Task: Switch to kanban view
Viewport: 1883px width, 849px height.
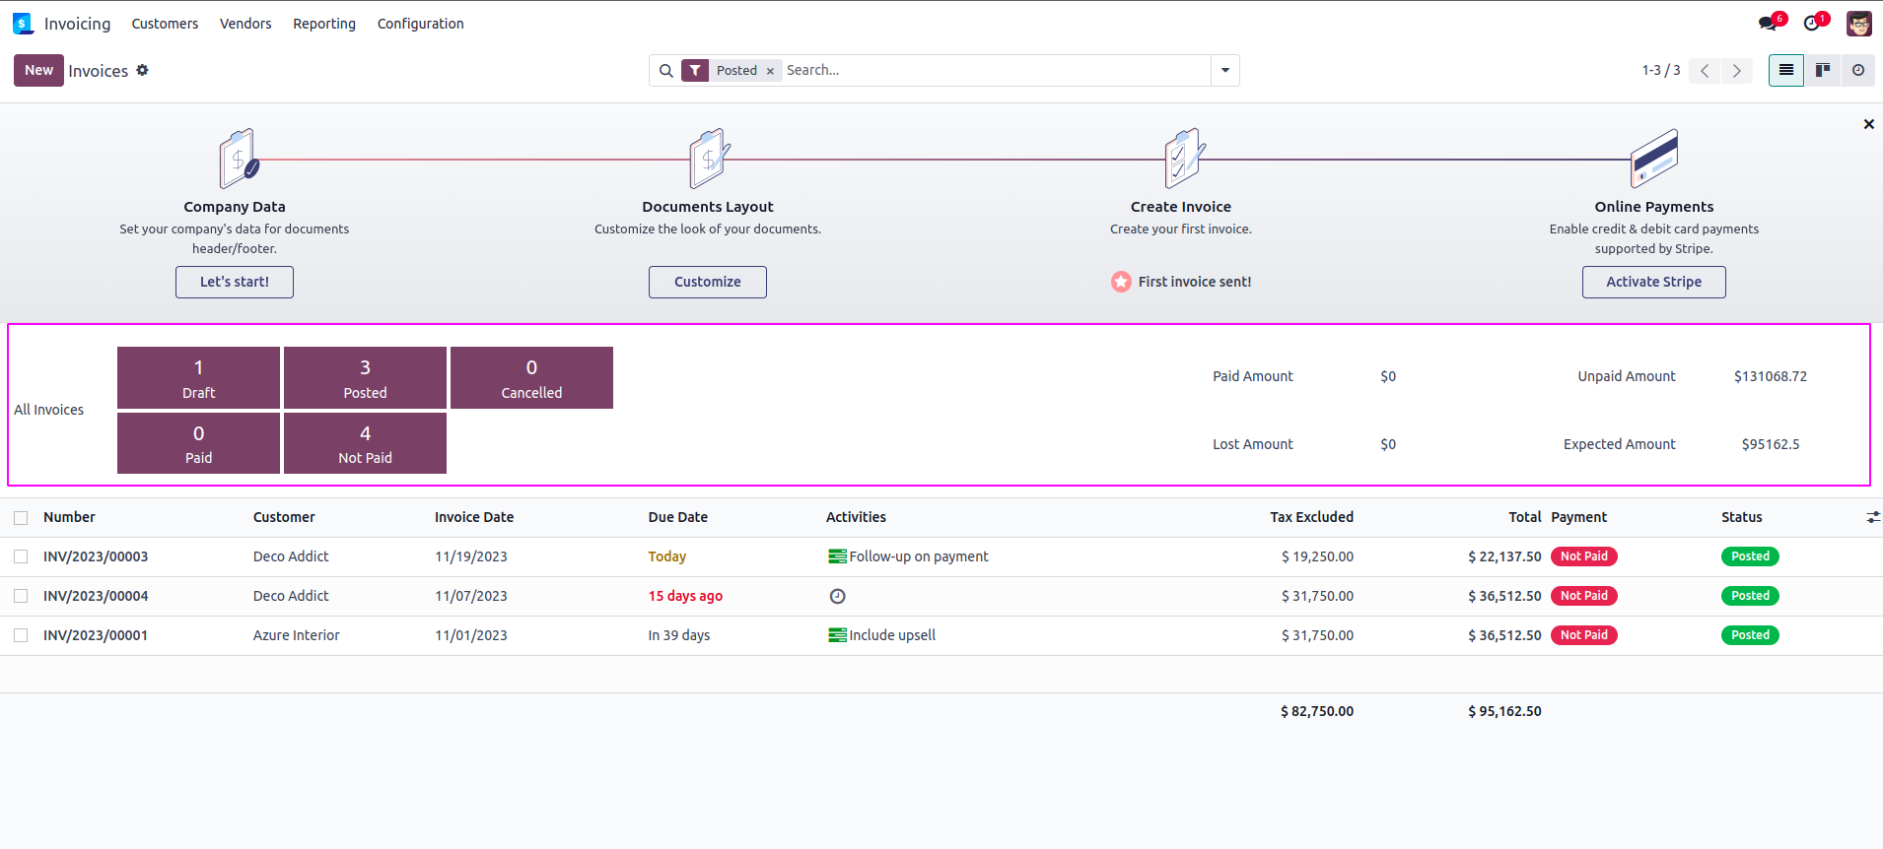Action: coord(1822,71)
